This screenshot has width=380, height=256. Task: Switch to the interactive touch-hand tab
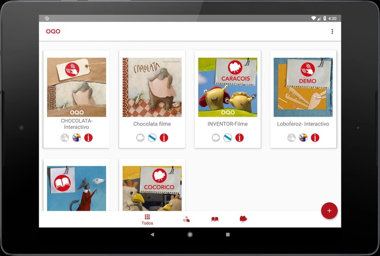click(186, 219)
